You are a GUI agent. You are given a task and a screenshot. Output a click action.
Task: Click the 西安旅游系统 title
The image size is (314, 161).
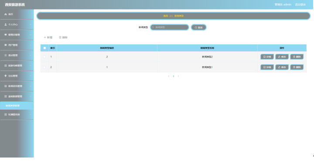15,5
